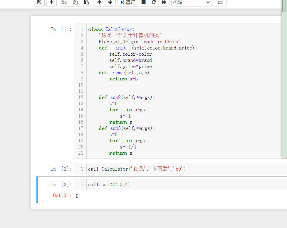Interrupt the kernel with the stop icon

(143, 2)
